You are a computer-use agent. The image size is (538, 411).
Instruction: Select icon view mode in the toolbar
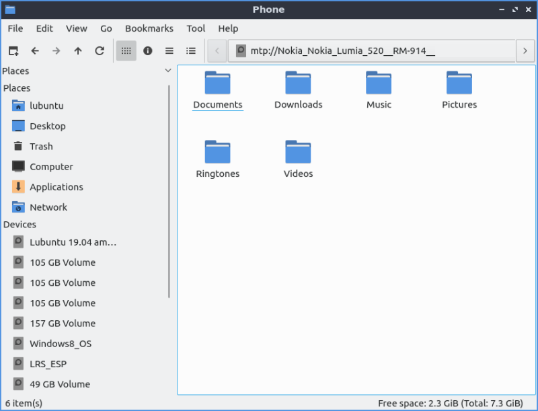click(126, 50)
